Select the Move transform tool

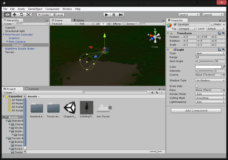[14, 14]
